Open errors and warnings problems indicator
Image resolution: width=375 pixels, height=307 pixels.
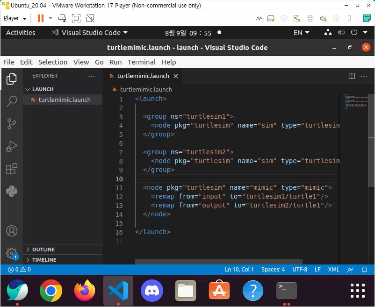coord(20,270)
